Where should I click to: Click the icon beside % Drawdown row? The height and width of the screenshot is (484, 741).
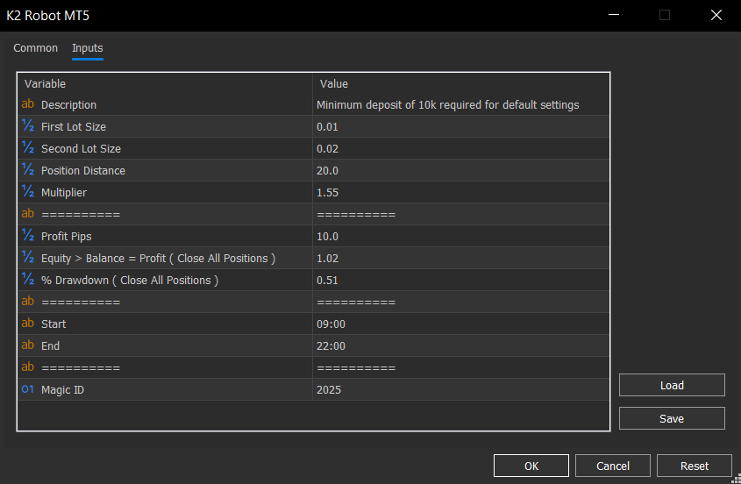28,279
